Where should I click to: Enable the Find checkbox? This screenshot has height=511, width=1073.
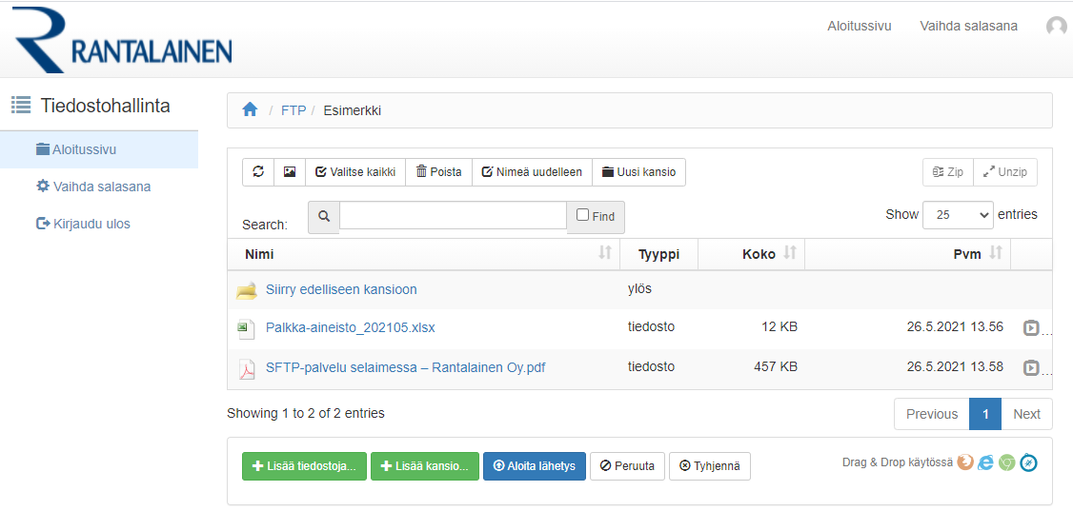coord(583,215)
